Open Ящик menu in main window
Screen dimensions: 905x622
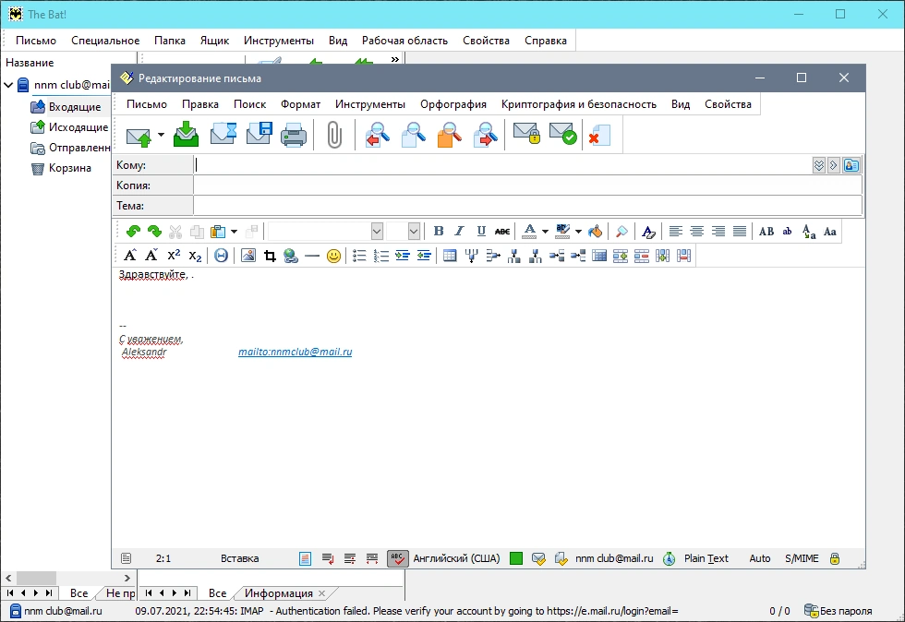214,41
